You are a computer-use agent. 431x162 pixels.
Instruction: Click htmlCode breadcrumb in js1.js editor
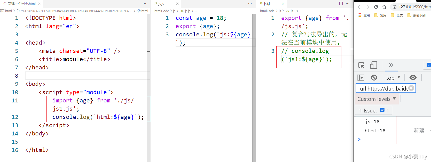pos(267,11)
